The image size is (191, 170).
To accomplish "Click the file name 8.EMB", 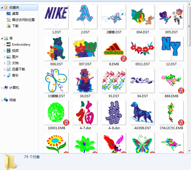I will (x=114, y=64).
